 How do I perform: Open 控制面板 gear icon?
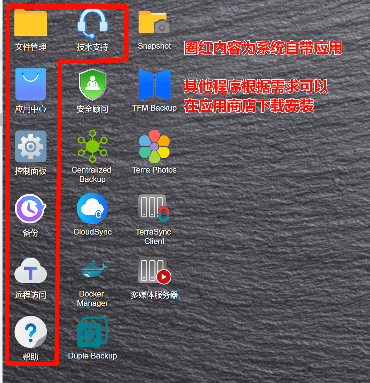[x=31, y=146]
